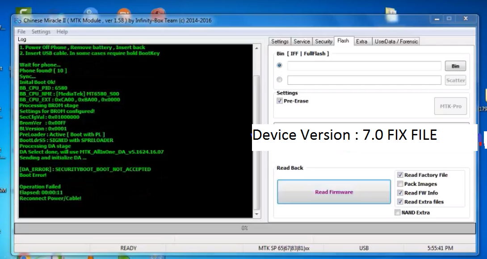Image resolution: width=487 pixels, height=259 pixels.
Task: Click the Read Firmware button
Action: [x=334, y=192]
